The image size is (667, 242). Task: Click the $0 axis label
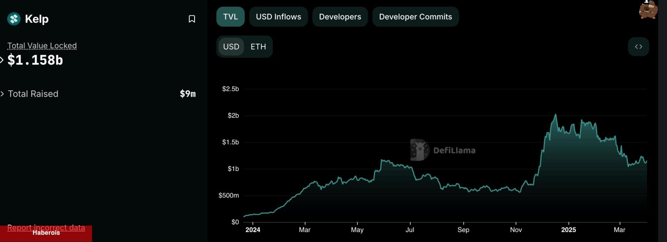(235, 222)
